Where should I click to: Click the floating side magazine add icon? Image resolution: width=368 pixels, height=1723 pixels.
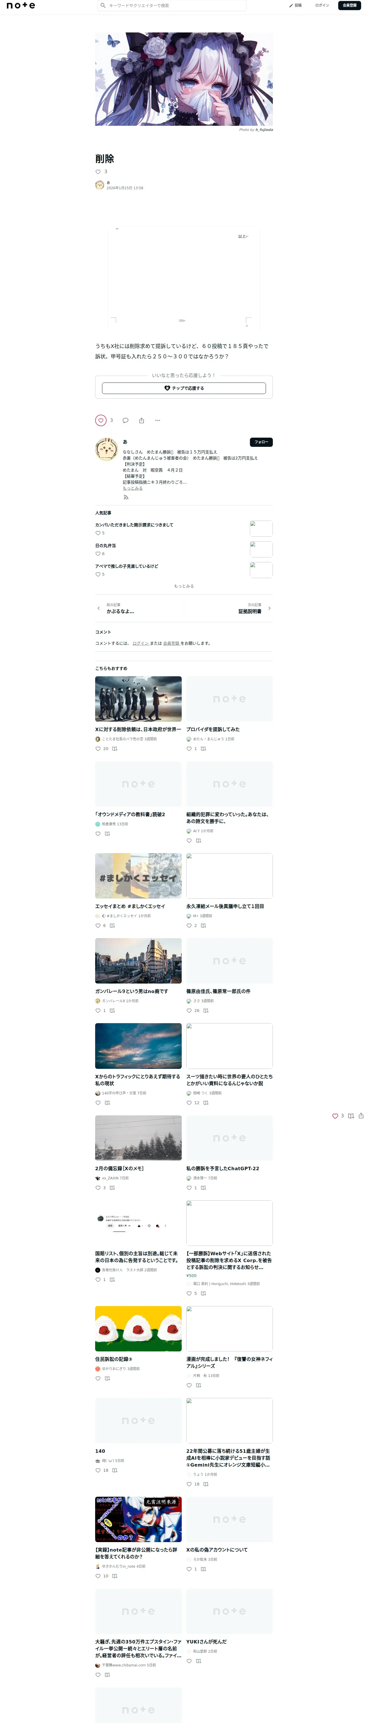(351, 1116)
